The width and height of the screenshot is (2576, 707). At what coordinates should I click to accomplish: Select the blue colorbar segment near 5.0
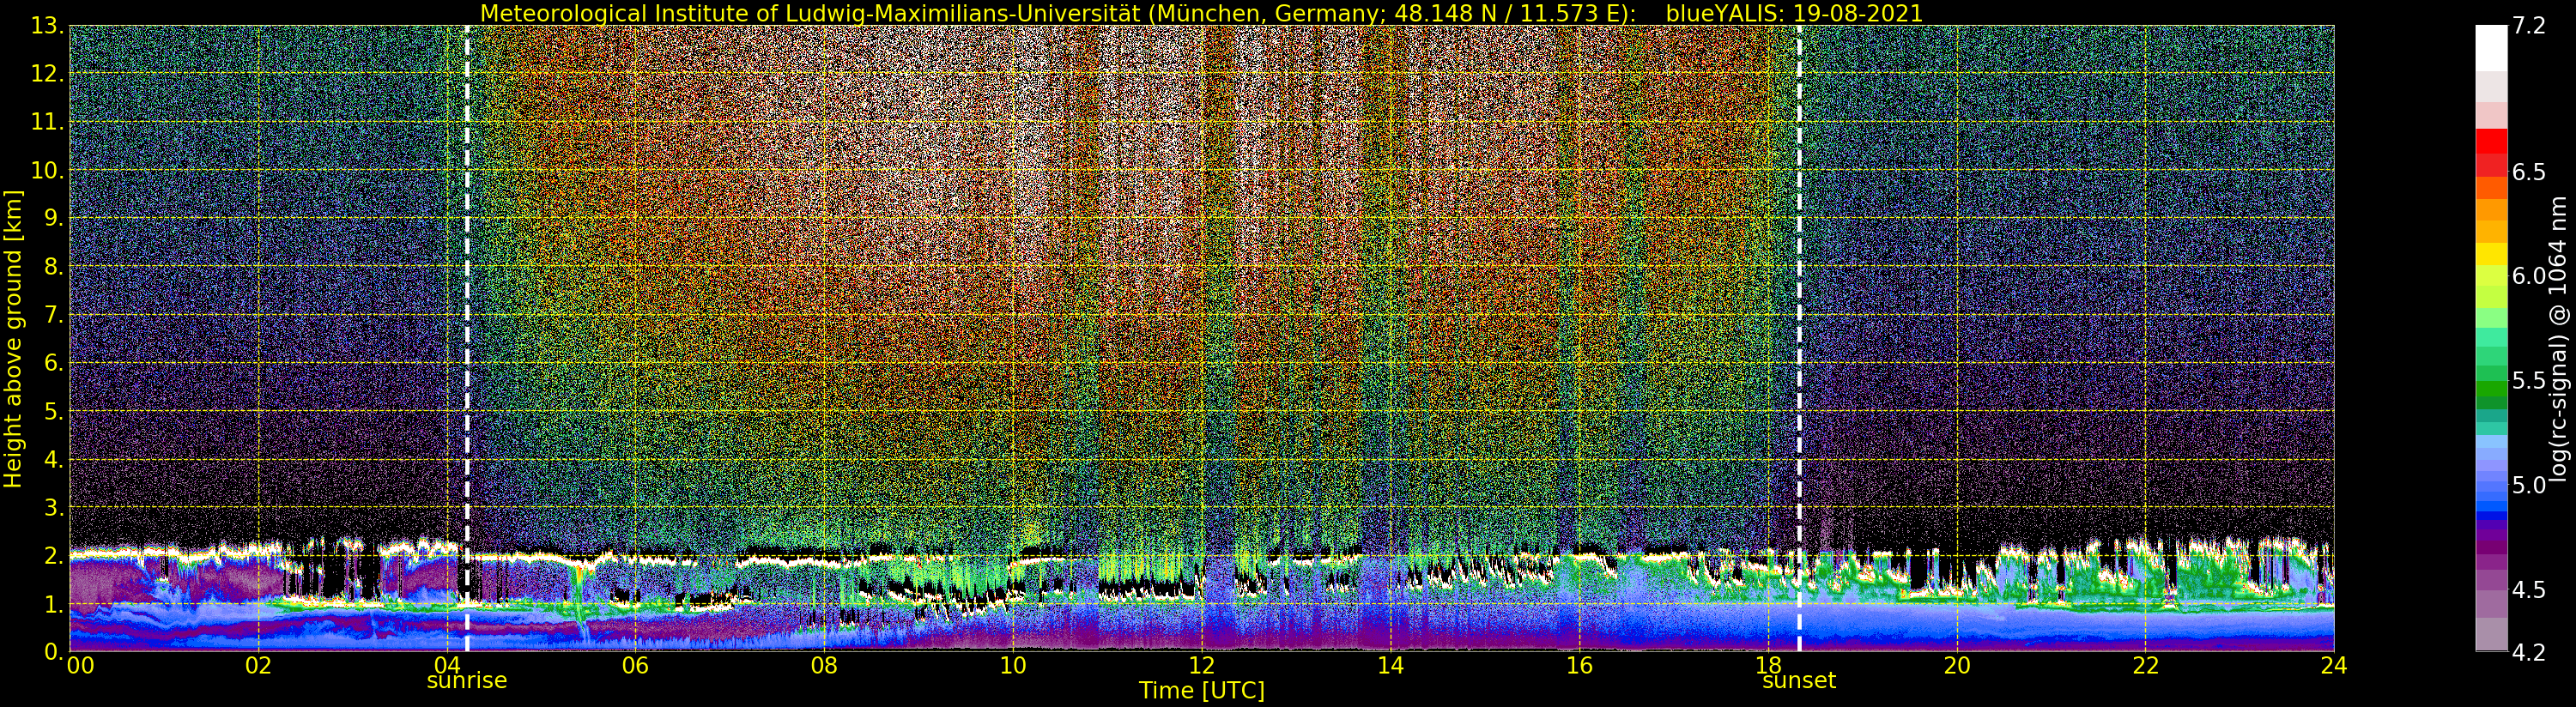2491,486
